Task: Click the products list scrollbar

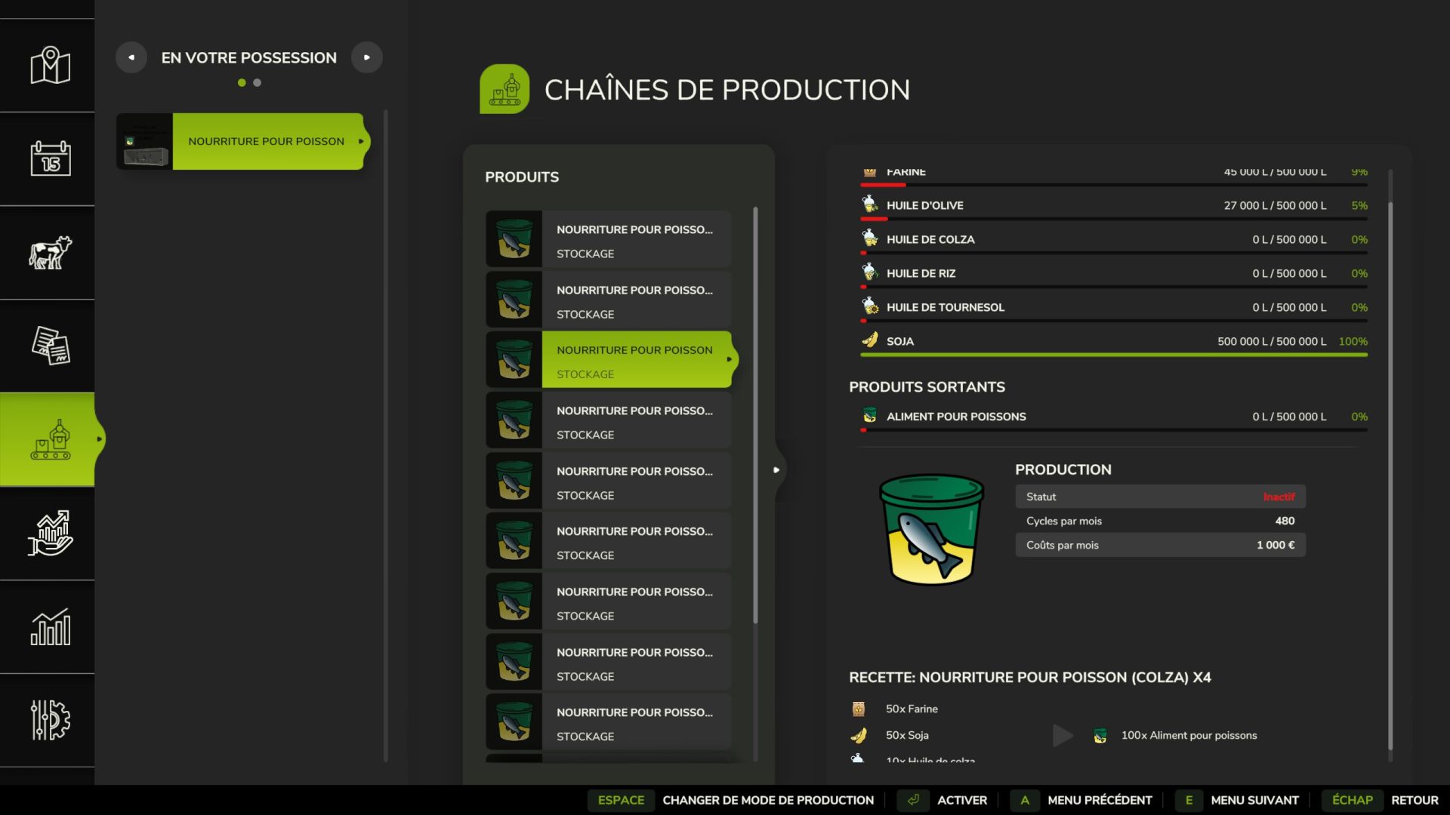Action: pyautogui.click(x=755, y=415)
